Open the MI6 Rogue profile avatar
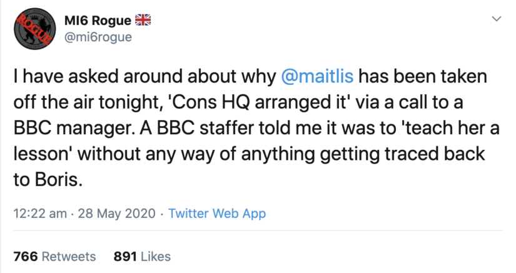 (x=35, y=29)
